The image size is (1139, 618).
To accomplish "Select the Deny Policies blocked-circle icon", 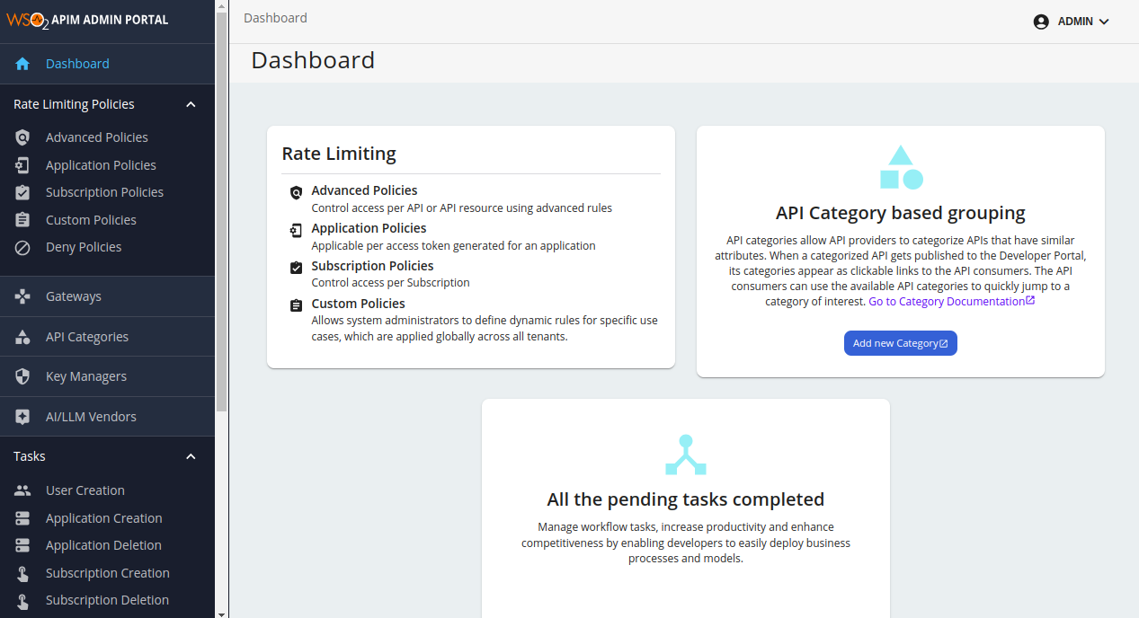I will click(x=22, y=246).
